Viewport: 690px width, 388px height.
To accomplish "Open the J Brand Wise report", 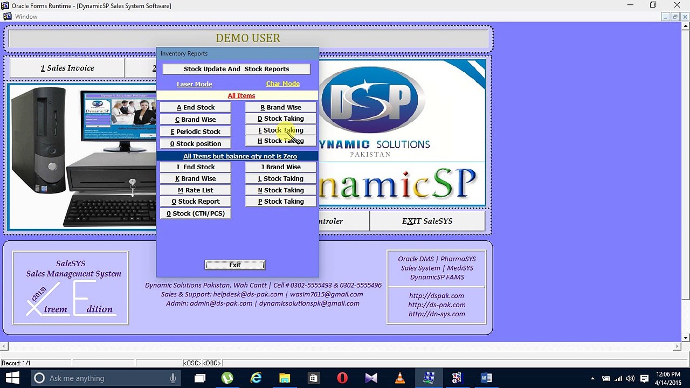I will [281, 167].
